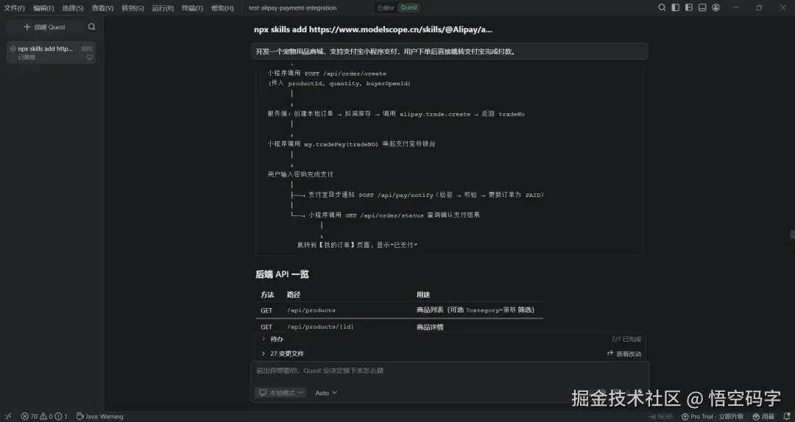Screen dimensions: 795x422
Task: Click 查看改动 button
Action: click(x=624, y=354)
